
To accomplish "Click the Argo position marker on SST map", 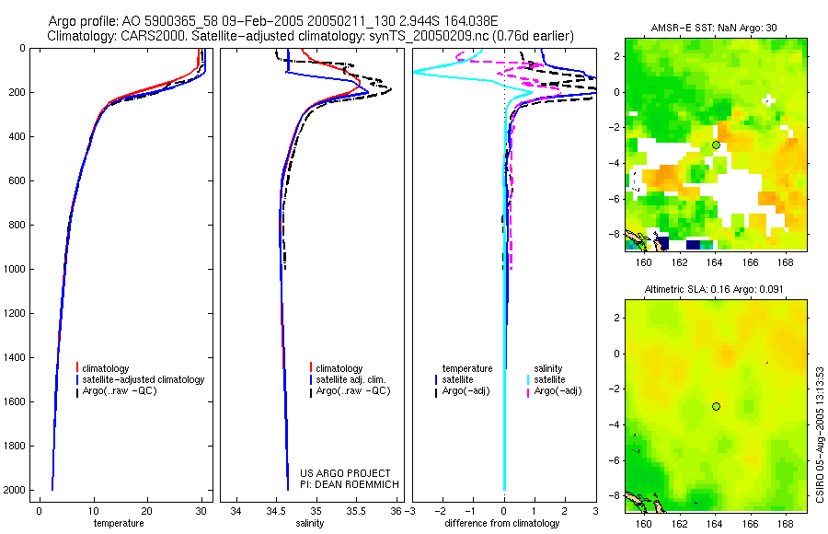I will pyautogui.click(x=716, y=145).
